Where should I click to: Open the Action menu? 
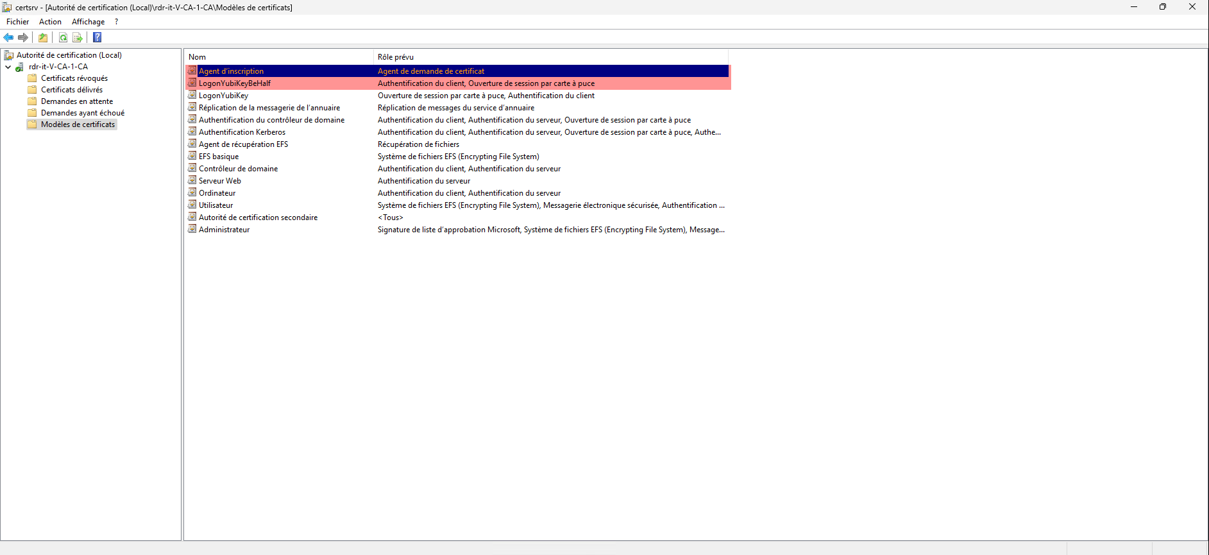pyautogui.click(x=50, y=22)
